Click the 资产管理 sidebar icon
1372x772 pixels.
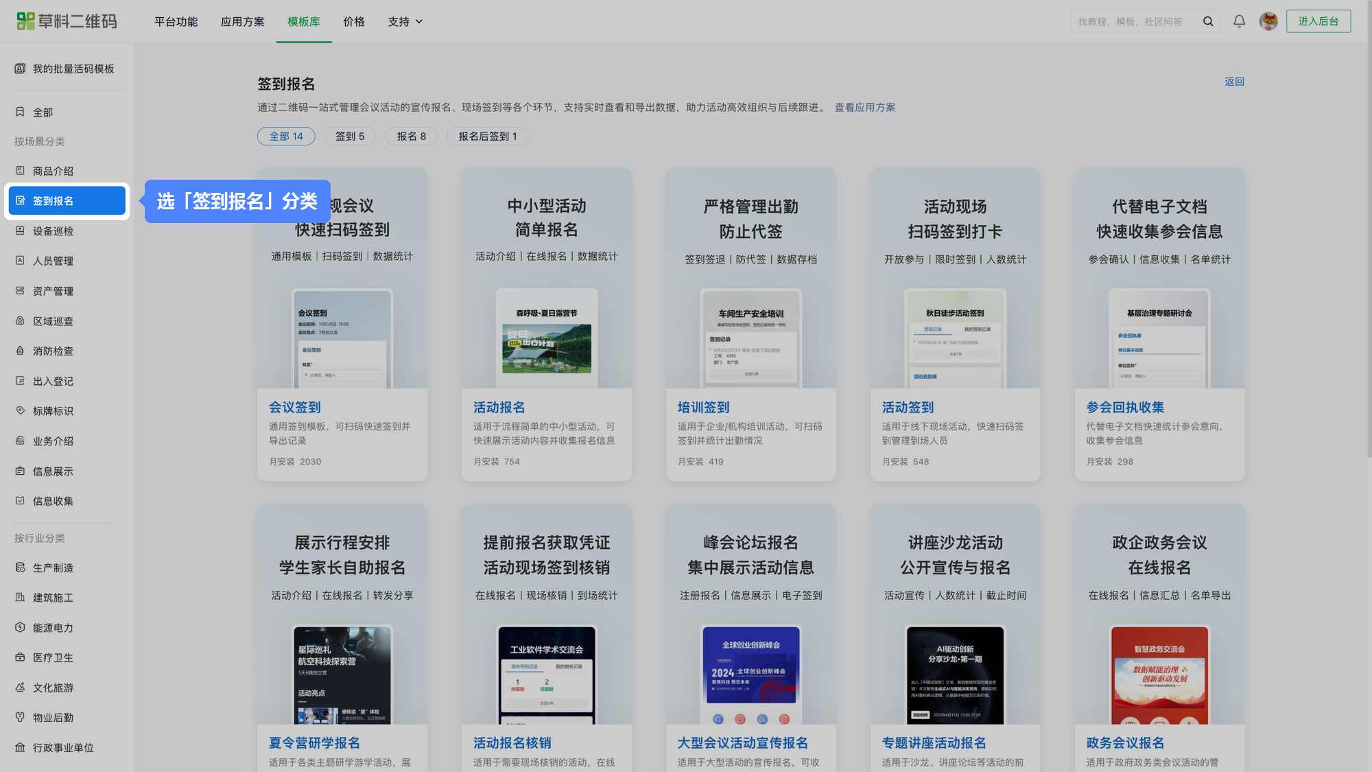pos(20,291)
